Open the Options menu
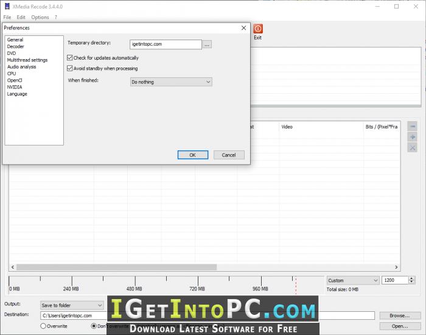The width and height of the screenshot is (426, 335). tap(40, 17)
